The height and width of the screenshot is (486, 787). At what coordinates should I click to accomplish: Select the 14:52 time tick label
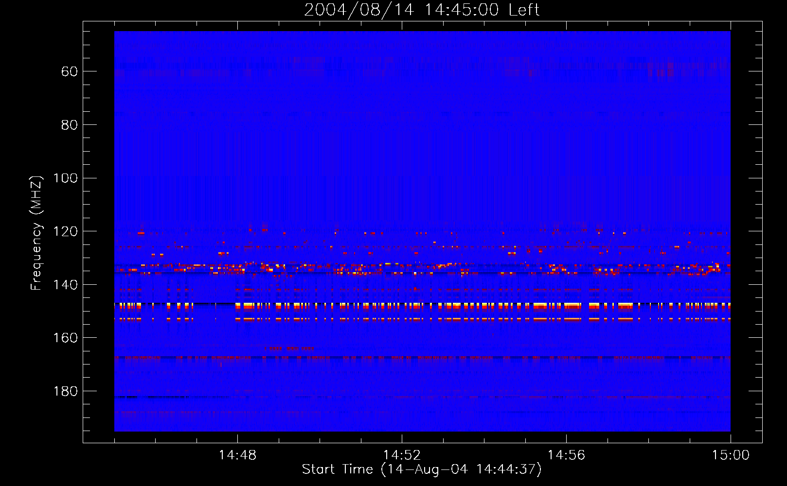tap(402, 455)
